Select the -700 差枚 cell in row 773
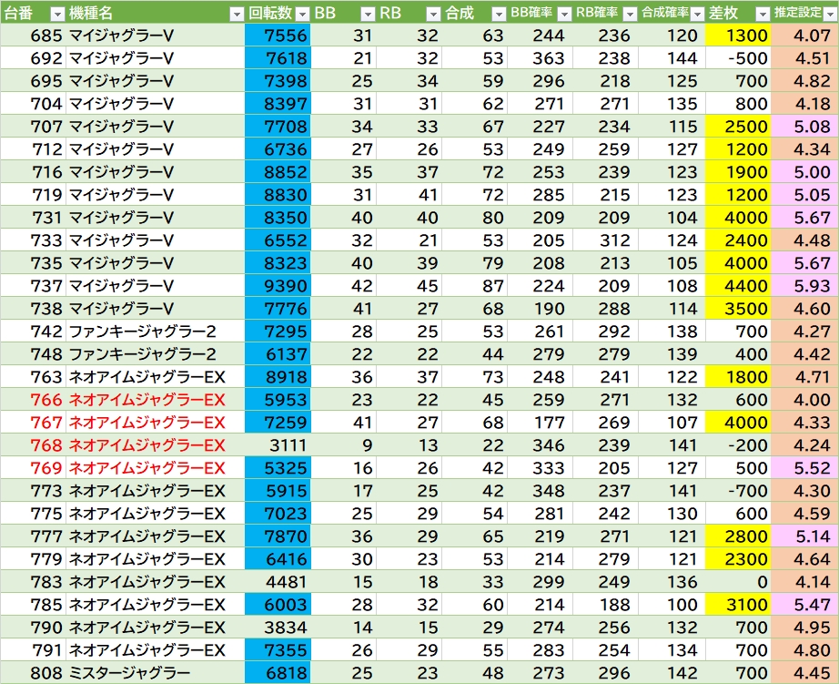This screenshot has height=684, width=839. coord(738,491)
